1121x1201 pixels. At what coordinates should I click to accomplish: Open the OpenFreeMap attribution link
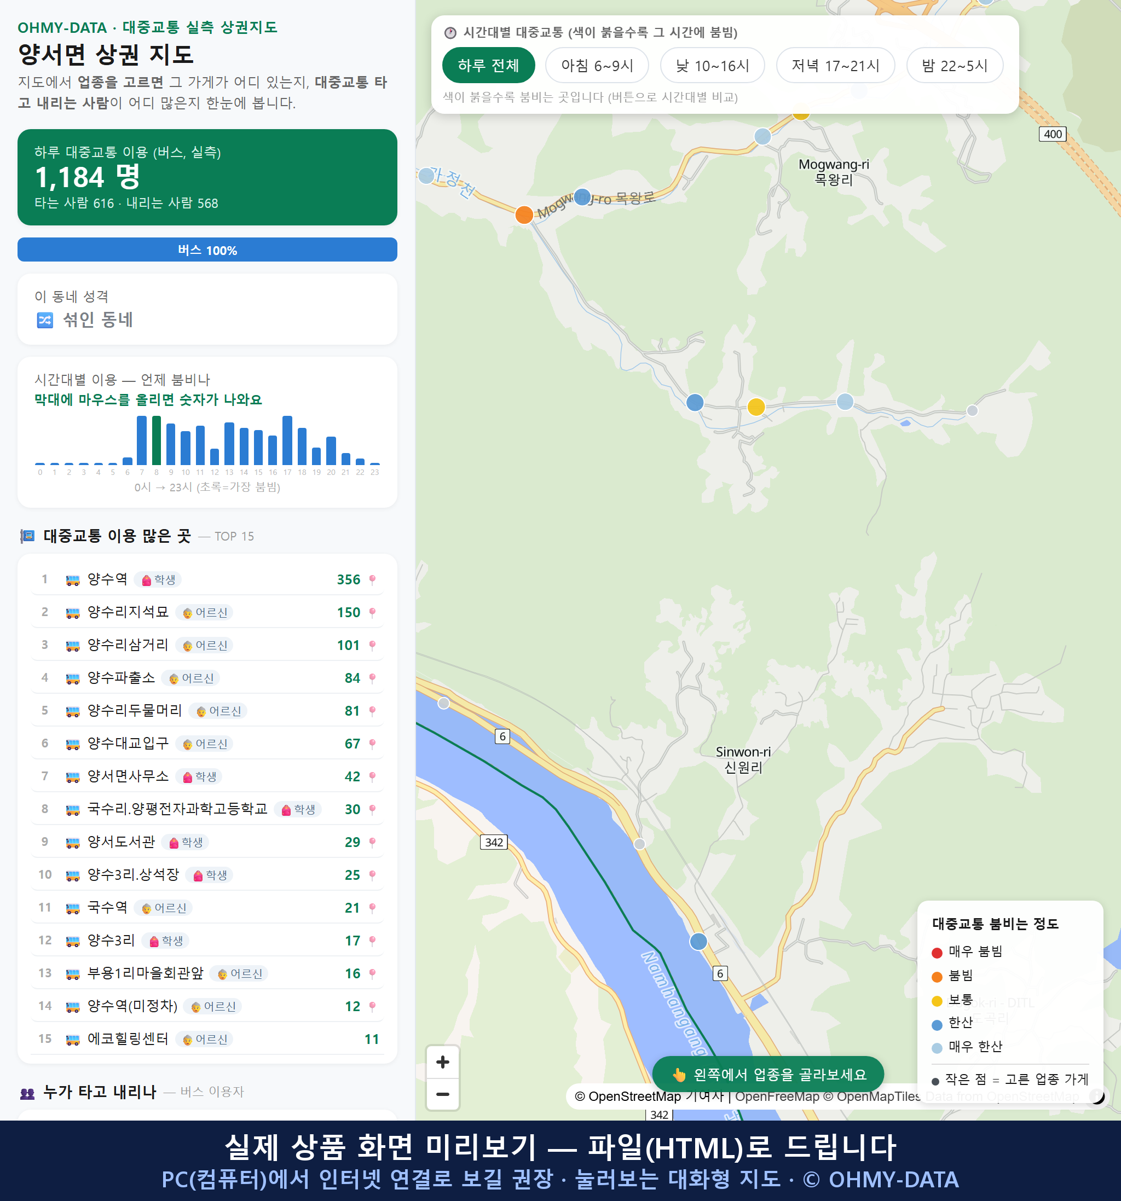pyautogui.click(x=777, y=1096)
